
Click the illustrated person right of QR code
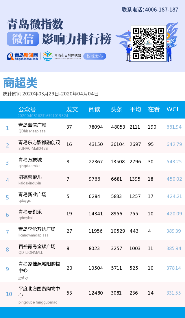(169, 51)
